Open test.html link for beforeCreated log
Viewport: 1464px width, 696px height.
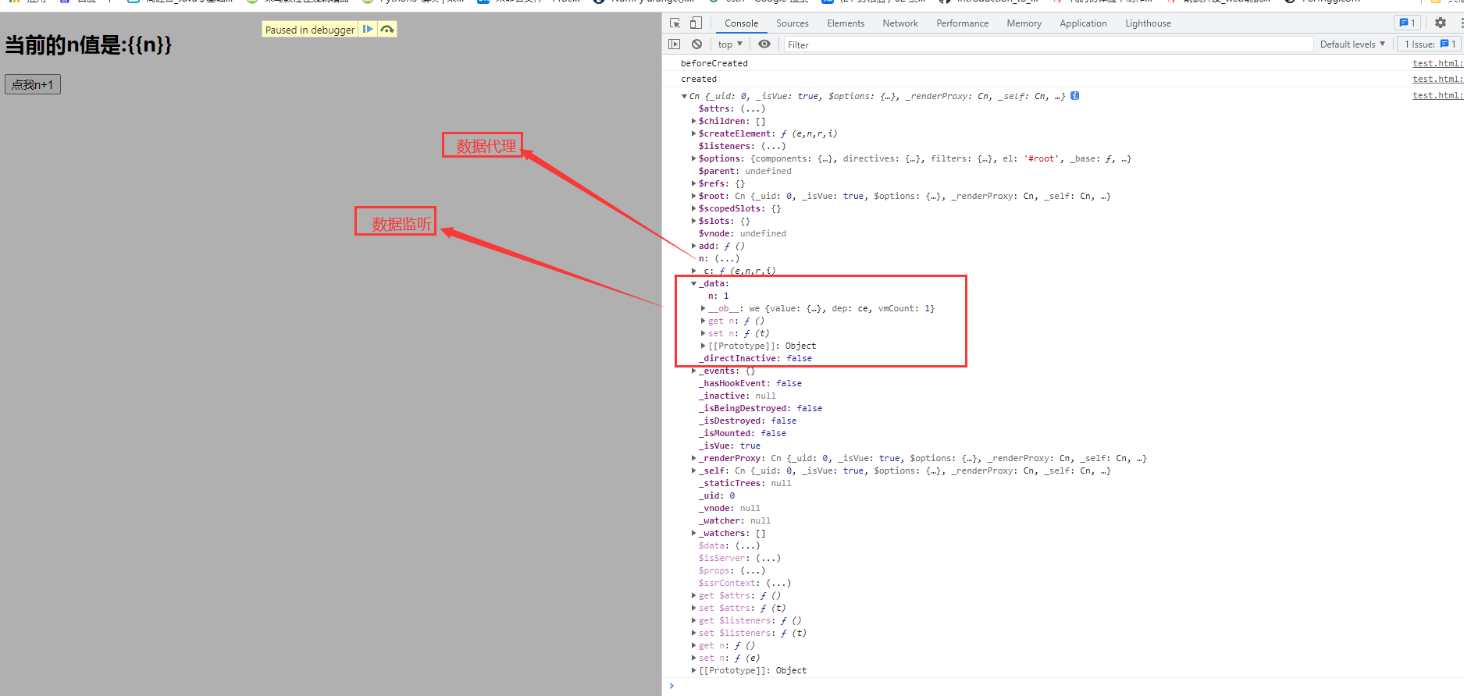click(x=1437, y=63)
